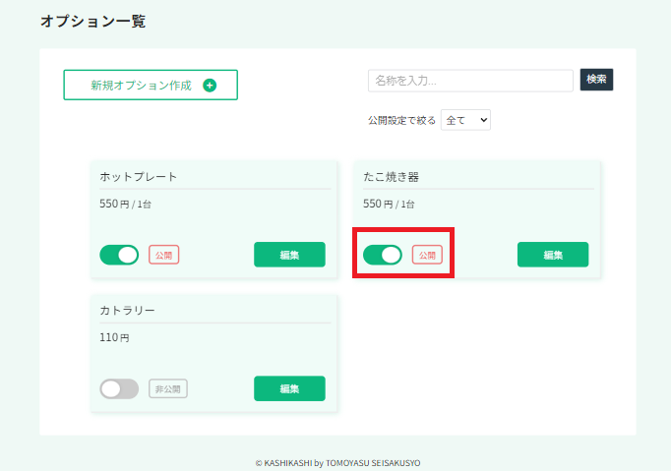This screenshot has height=471, width=671.
Task: Focus the 名称を入力 search field
Action: (470, 81)
